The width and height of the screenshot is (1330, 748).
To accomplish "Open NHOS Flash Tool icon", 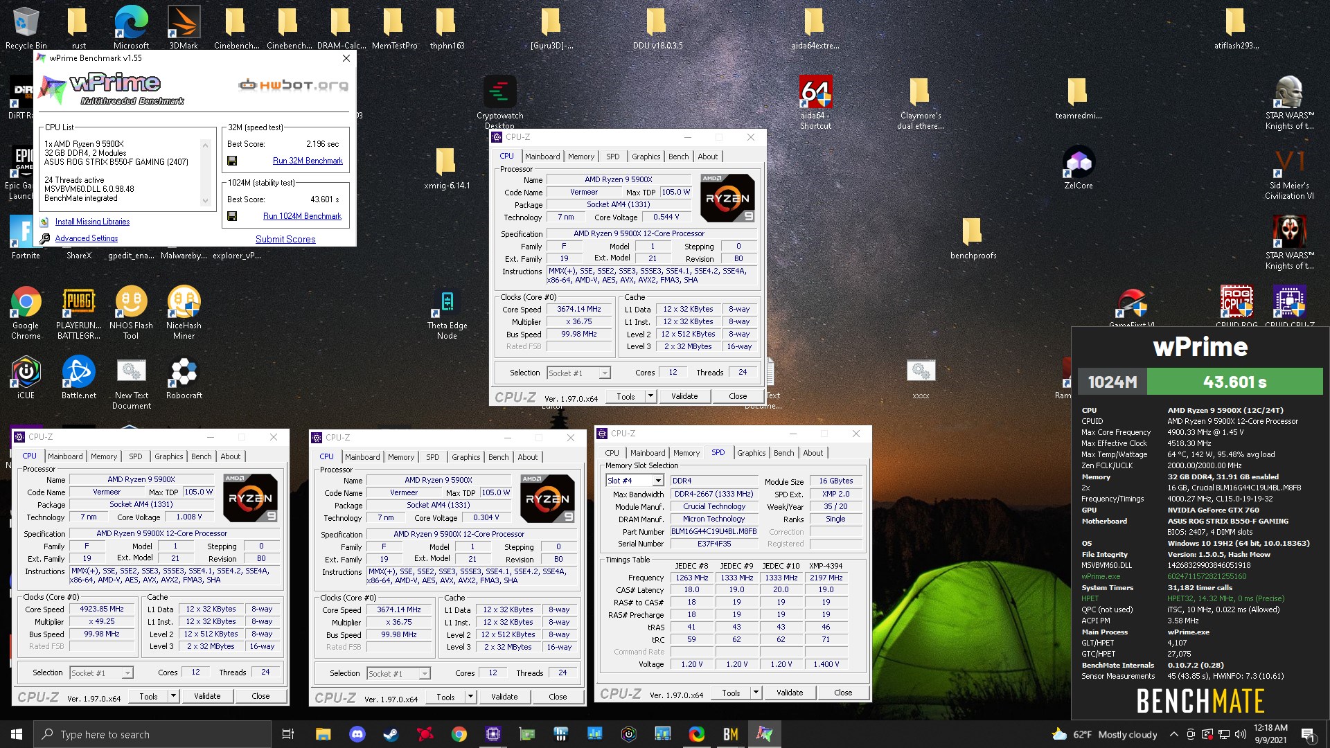I will coord(131,312).
